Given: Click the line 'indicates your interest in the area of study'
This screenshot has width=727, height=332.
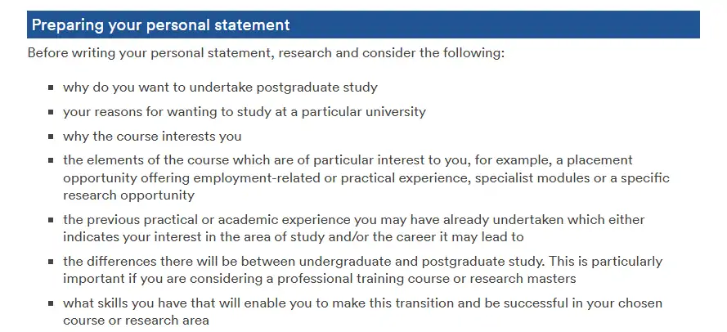Looking at the screenshot, I should [x=293, y=237].
